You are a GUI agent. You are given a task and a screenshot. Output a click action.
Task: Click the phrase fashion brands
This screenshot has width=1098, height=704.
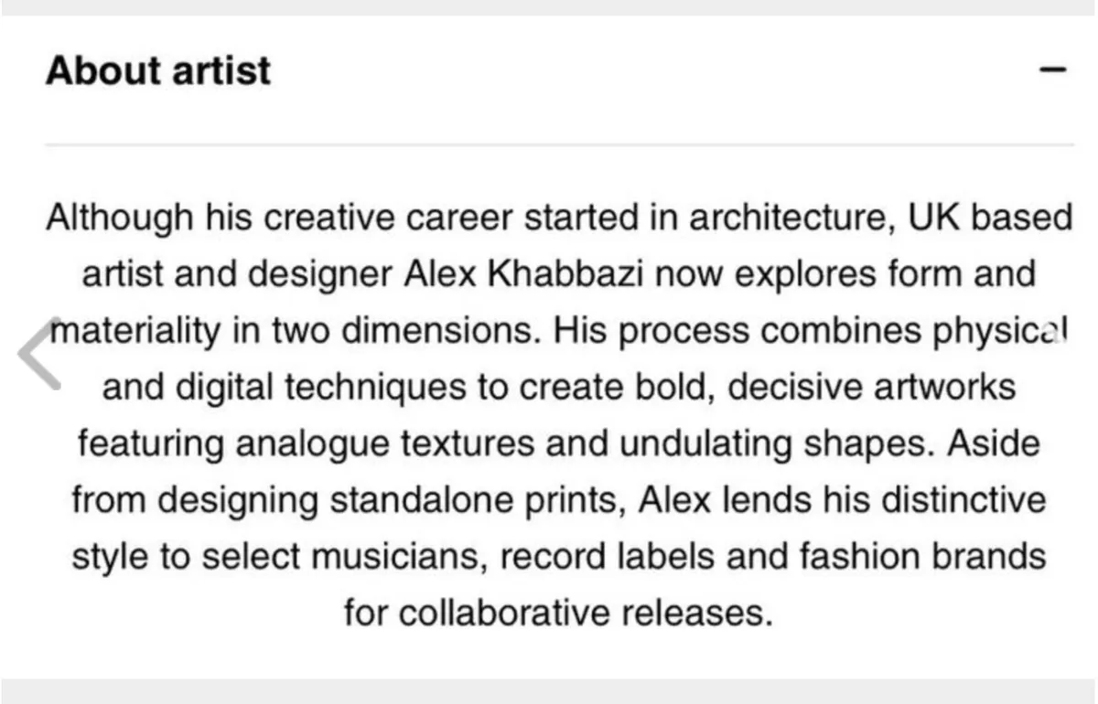921,557
